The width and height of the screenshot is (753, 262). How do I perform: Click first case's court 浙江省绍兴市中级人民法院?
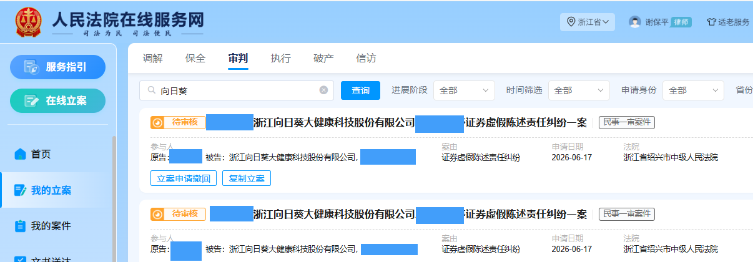671,157
